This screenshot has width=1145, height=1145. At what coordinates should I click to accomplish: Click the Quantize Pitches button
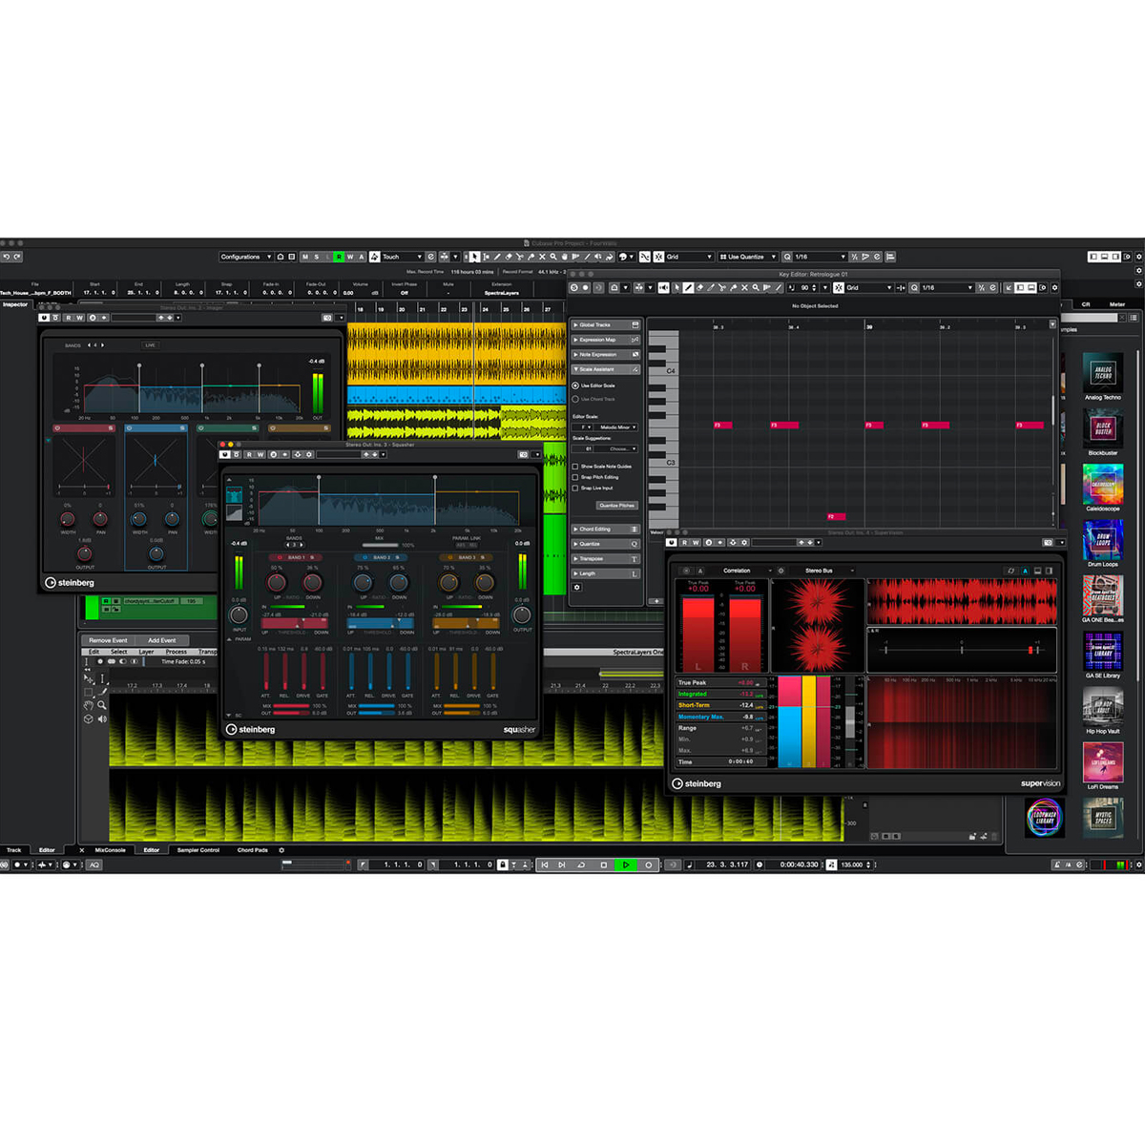tap(616, 505)
